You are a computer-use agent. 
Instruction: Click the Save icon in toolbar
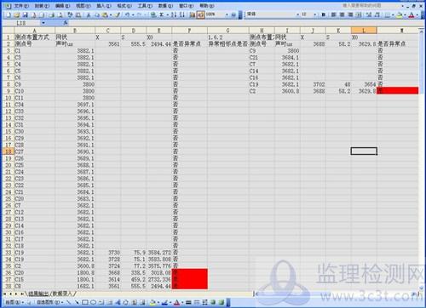click(x=25, y=14)
